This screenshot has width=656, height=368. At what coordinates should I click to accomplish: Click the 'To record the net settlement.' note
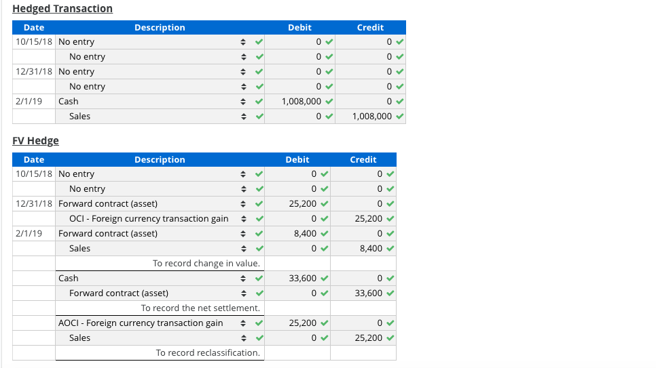[200, 308]
